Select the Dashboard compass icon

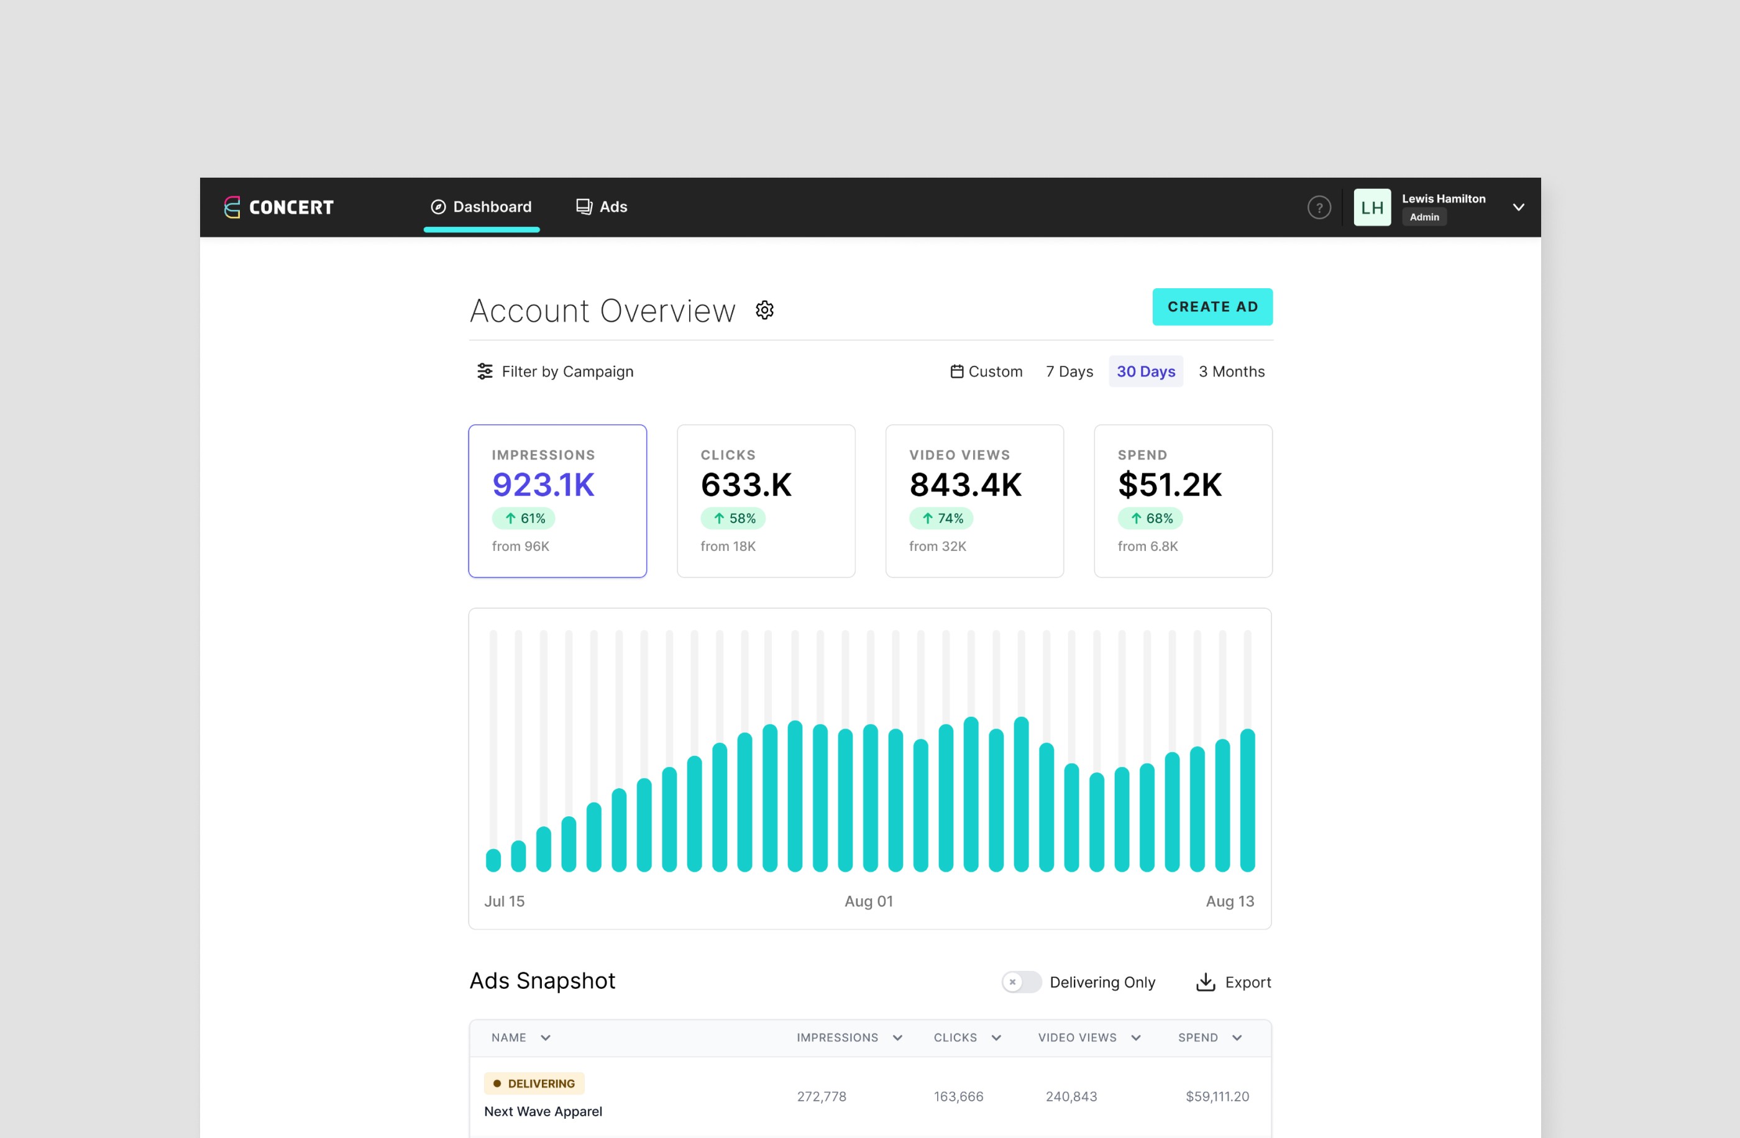click(438, 207)
